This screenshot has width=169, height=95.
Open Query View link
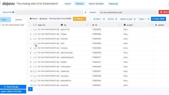tap(8, 12)
